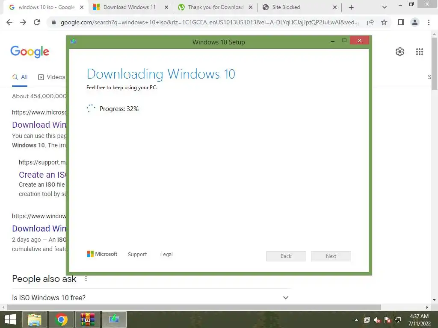Select the Videos search tab
The image size is (438, 328).
click(x=52, y=77)
